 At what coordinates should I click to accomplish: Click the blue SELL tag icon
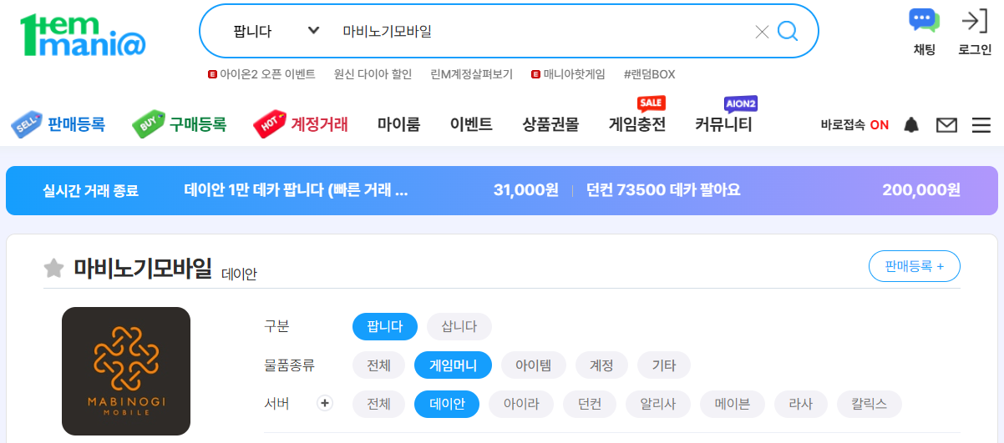click(x=26, y=125)
